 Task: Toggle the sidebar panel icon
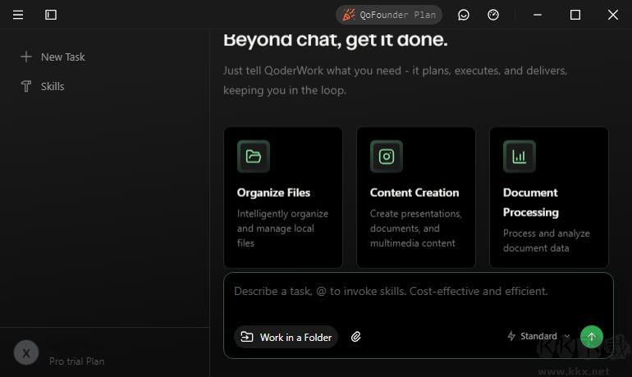click(51, 15)
